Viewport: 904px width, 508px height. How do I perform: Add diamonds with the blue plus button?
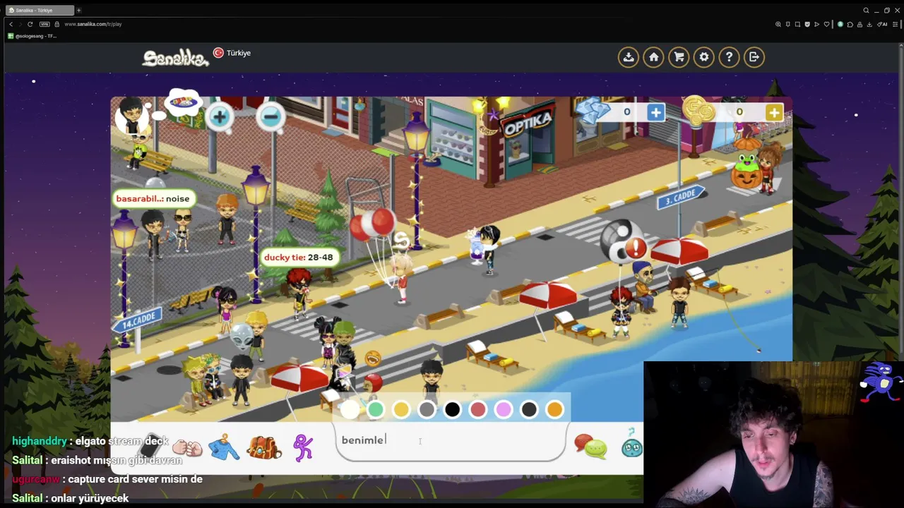tap(656, 112)
